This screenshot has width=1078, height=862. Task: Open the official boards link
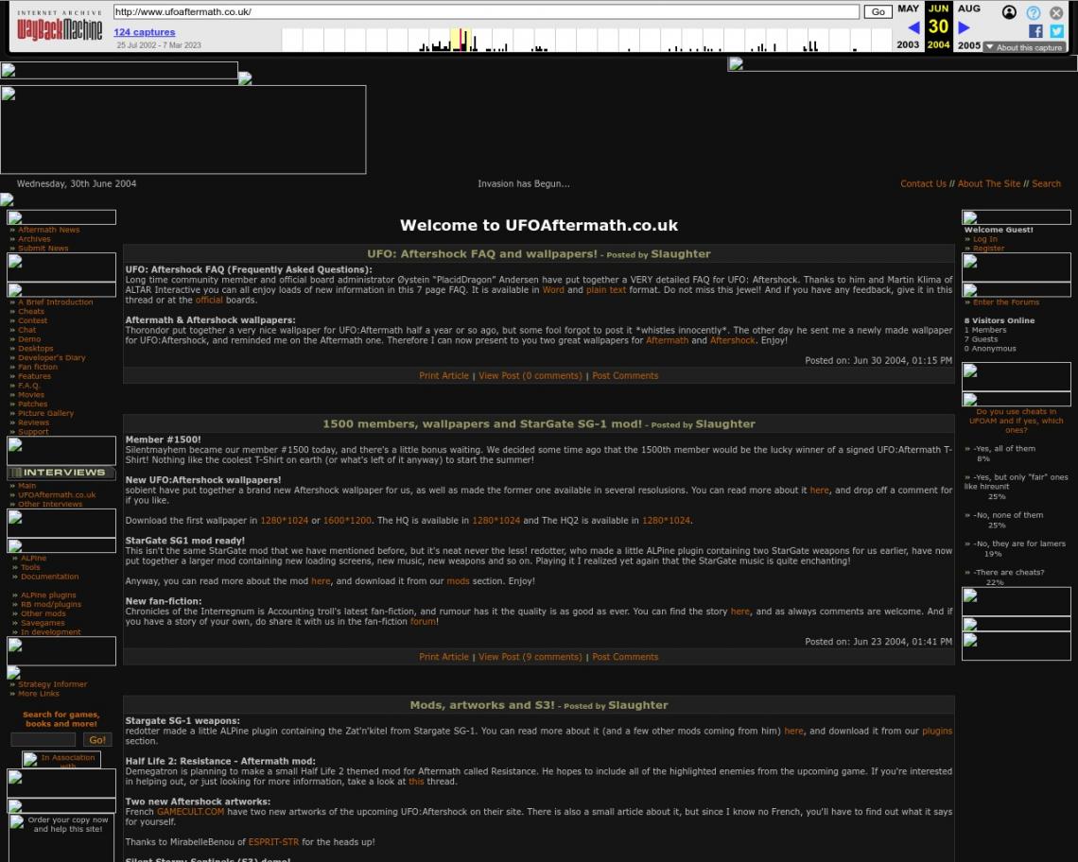click(x=209, y=300)
